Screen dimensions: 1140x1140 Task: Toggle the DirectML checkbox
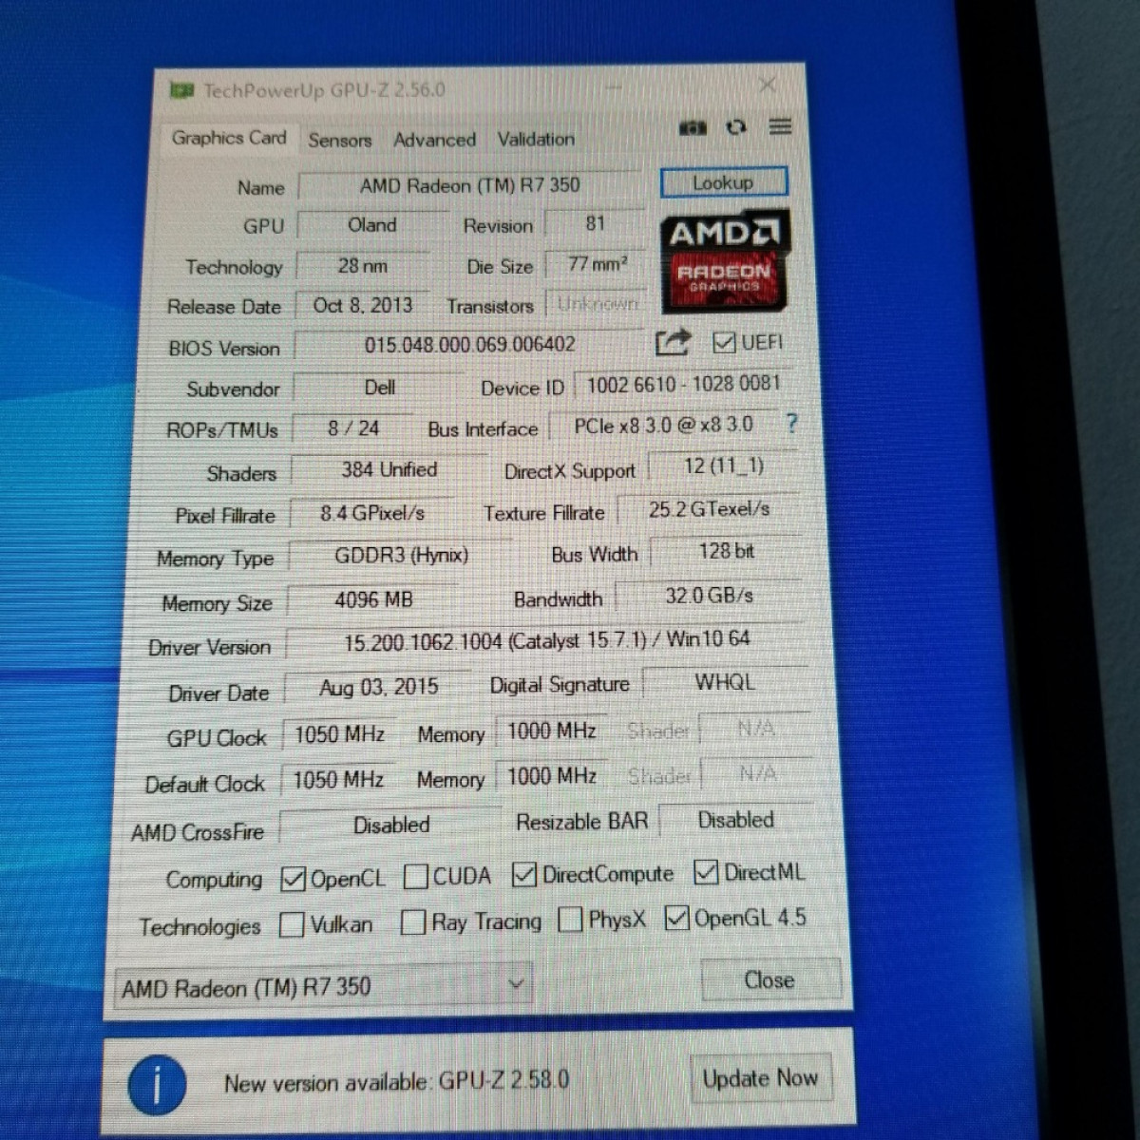[706, 872]
